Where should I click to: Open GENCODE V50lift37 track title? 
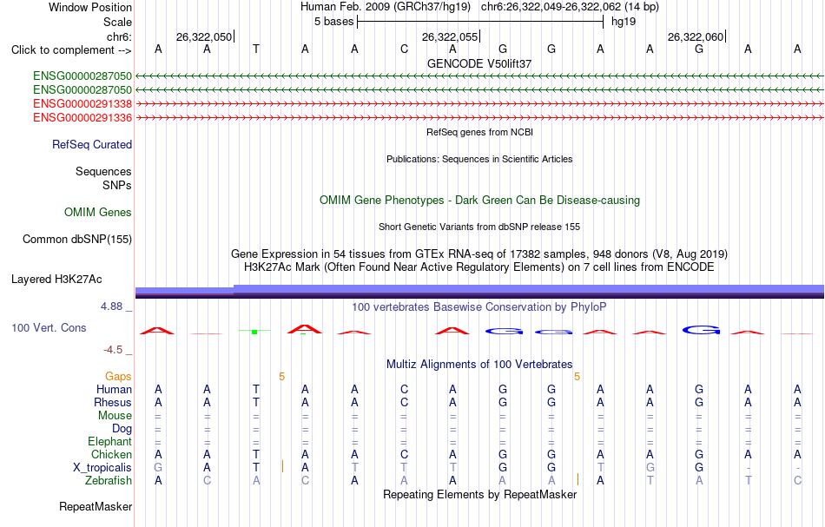click(479, 63)
